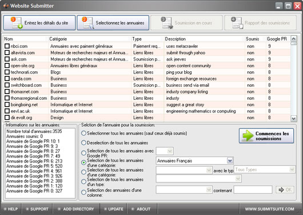This screenshot has width=303, height=215.
Task: Open the directory type dropdown
Action: pyautogui.click(x=198, y=179)
